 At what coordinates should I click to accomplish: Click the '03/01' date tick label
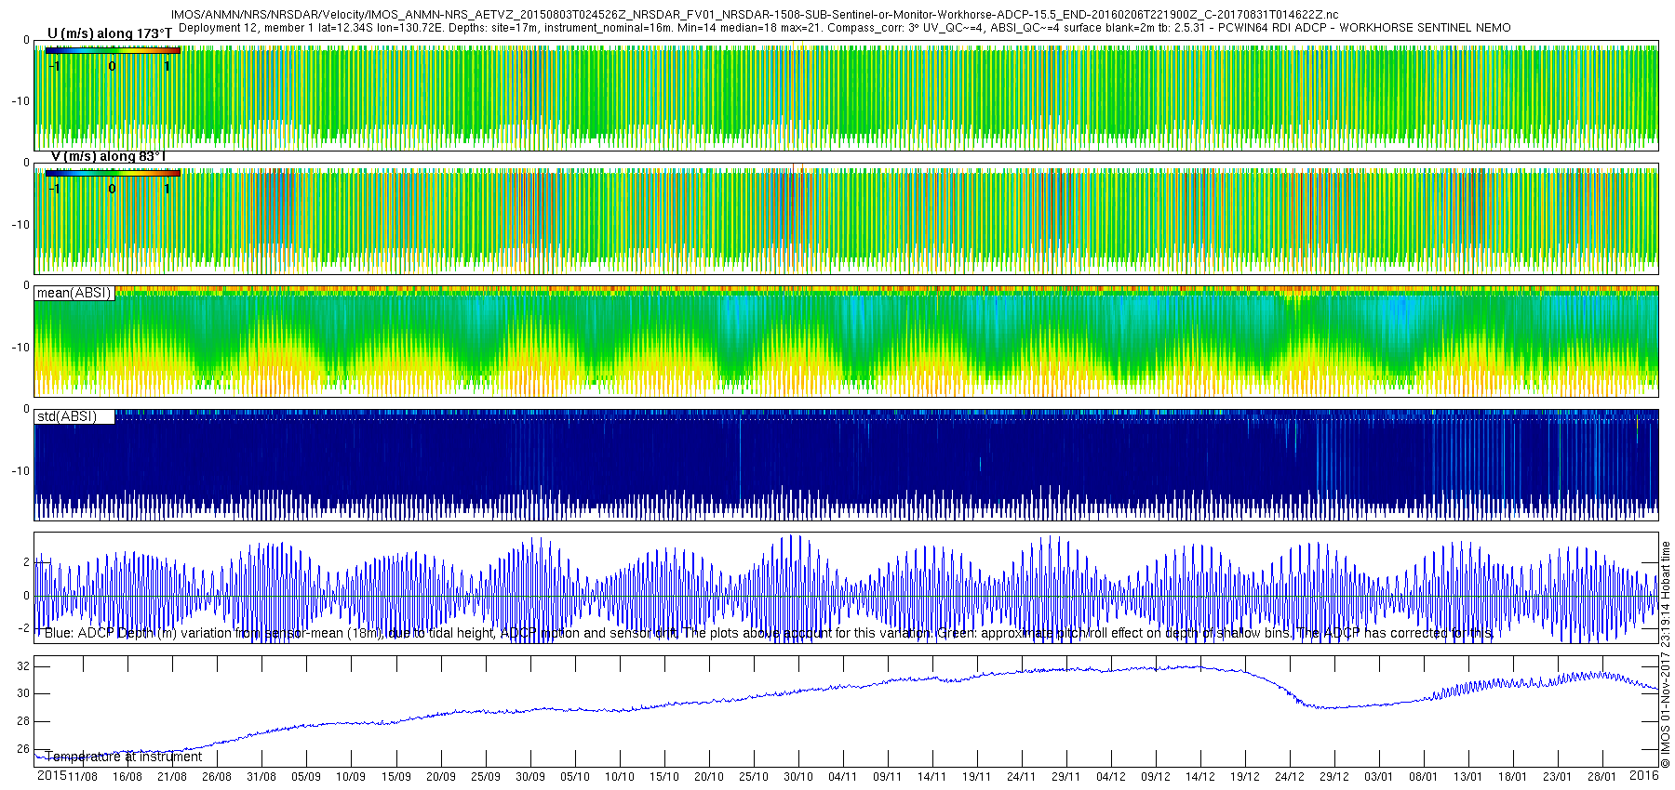(x=1378, y=777)
